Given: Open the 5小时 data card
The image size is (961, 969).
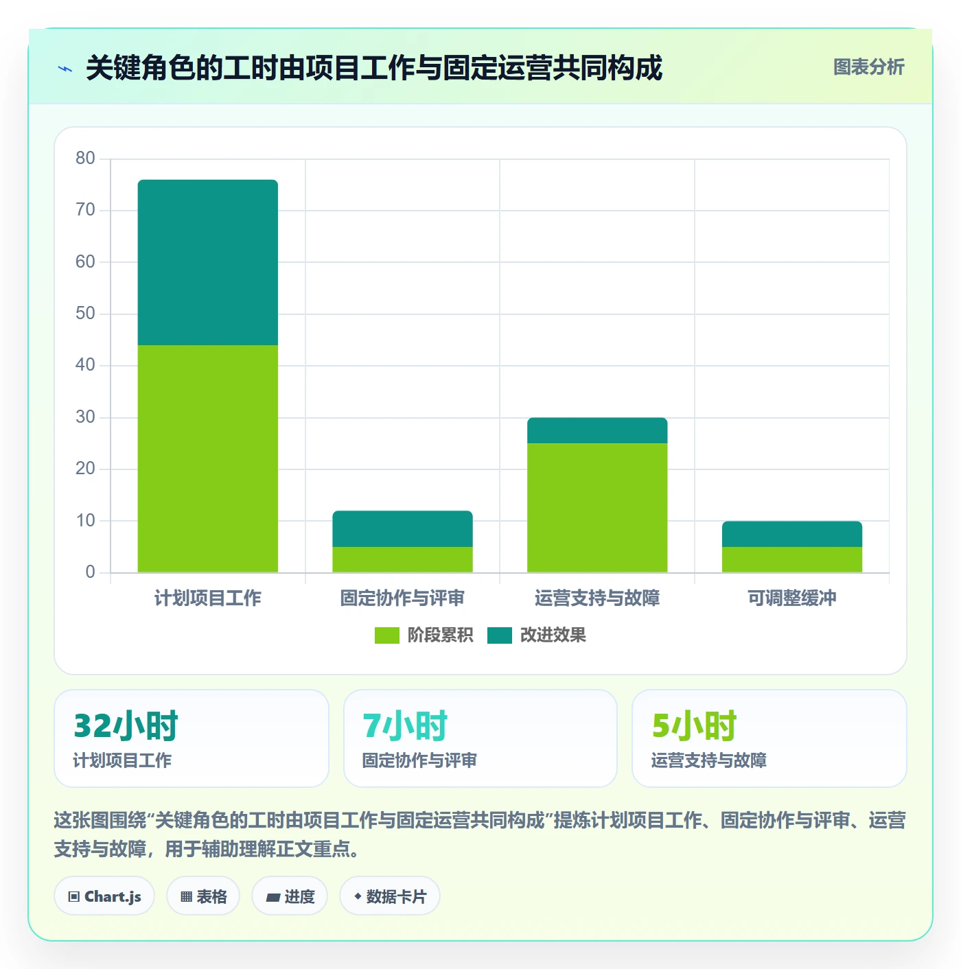Looking at the screenshot, I should pyautogui.click(x=769, y=738).
